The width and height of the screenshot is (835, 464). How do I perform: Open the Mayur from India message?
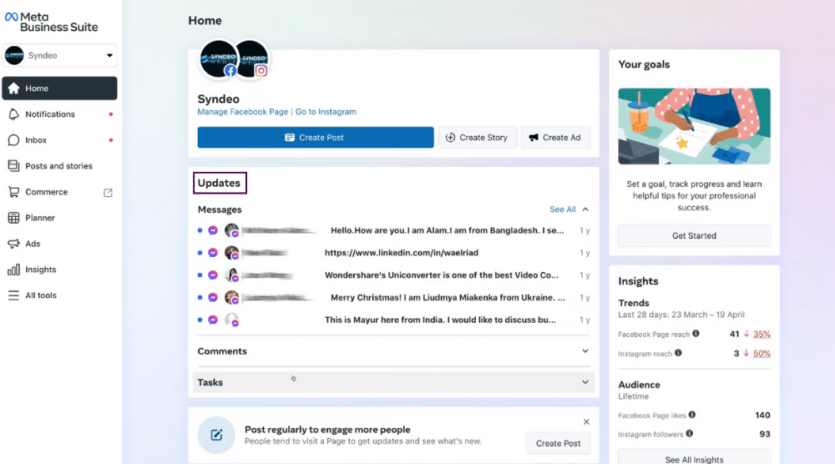393,320
